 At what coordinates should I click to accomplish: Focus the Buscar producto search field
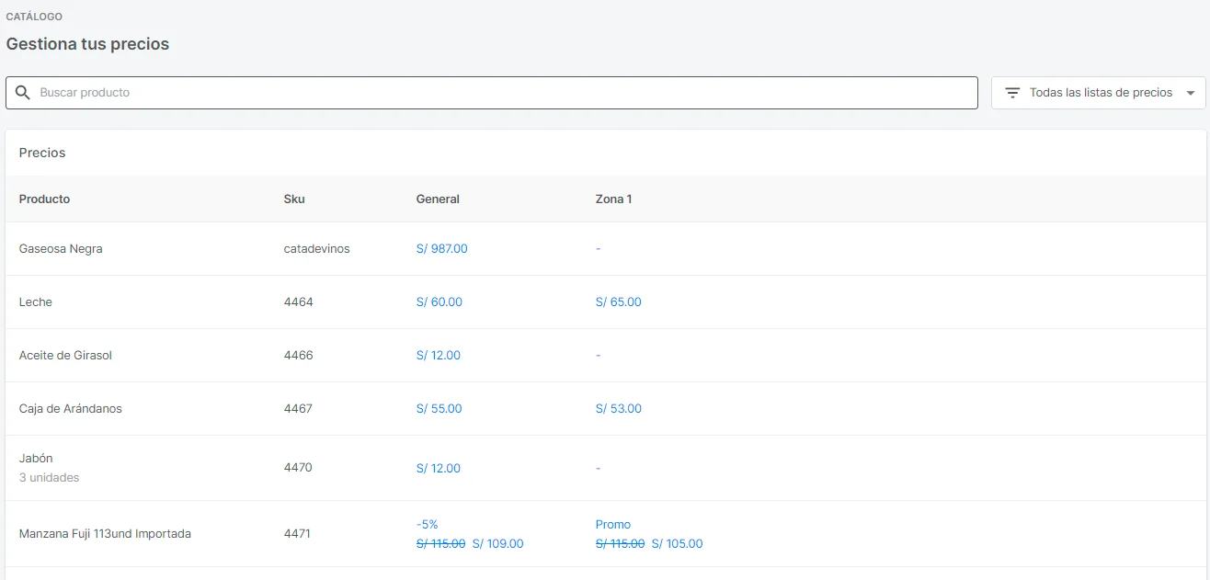[492, 93]
